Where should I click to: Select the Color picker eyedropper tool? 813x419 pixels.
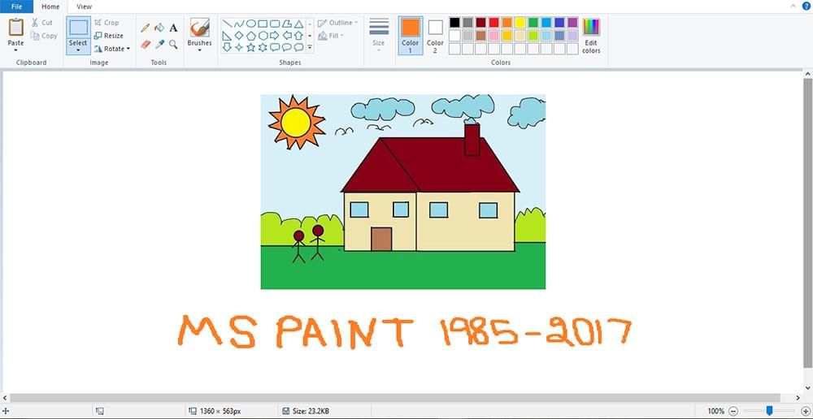coord(159,45)
